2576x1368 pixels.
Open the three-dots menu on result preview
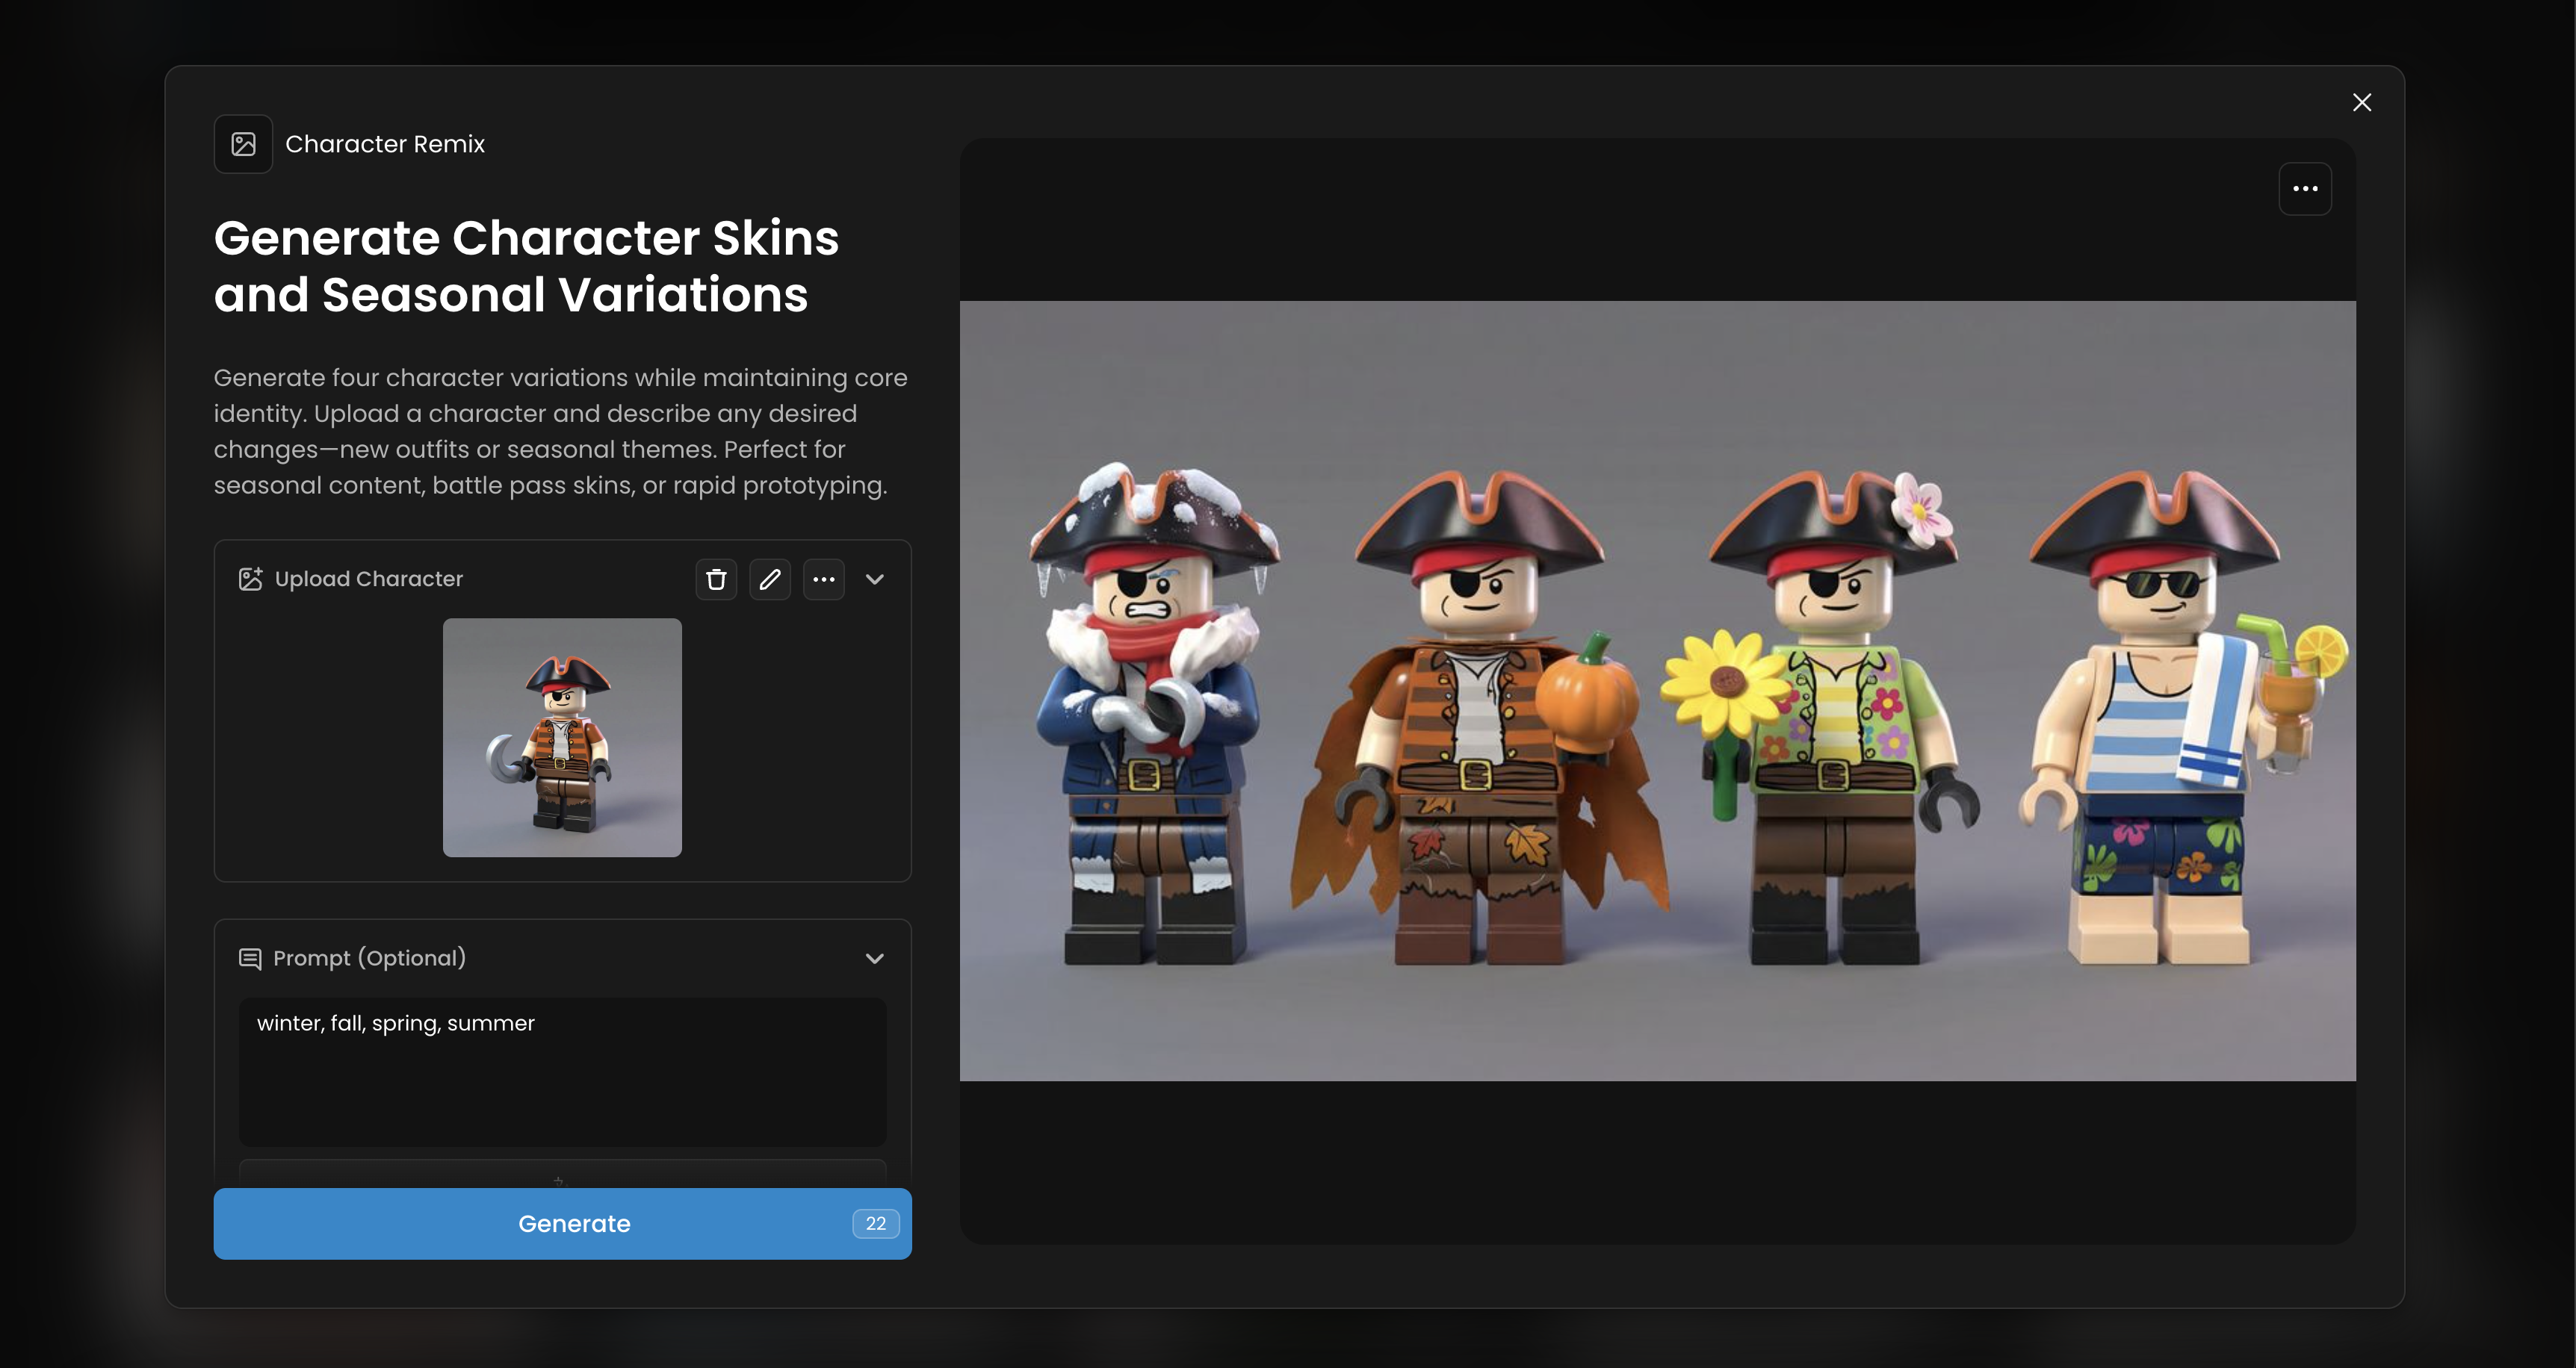(2304, 189)
